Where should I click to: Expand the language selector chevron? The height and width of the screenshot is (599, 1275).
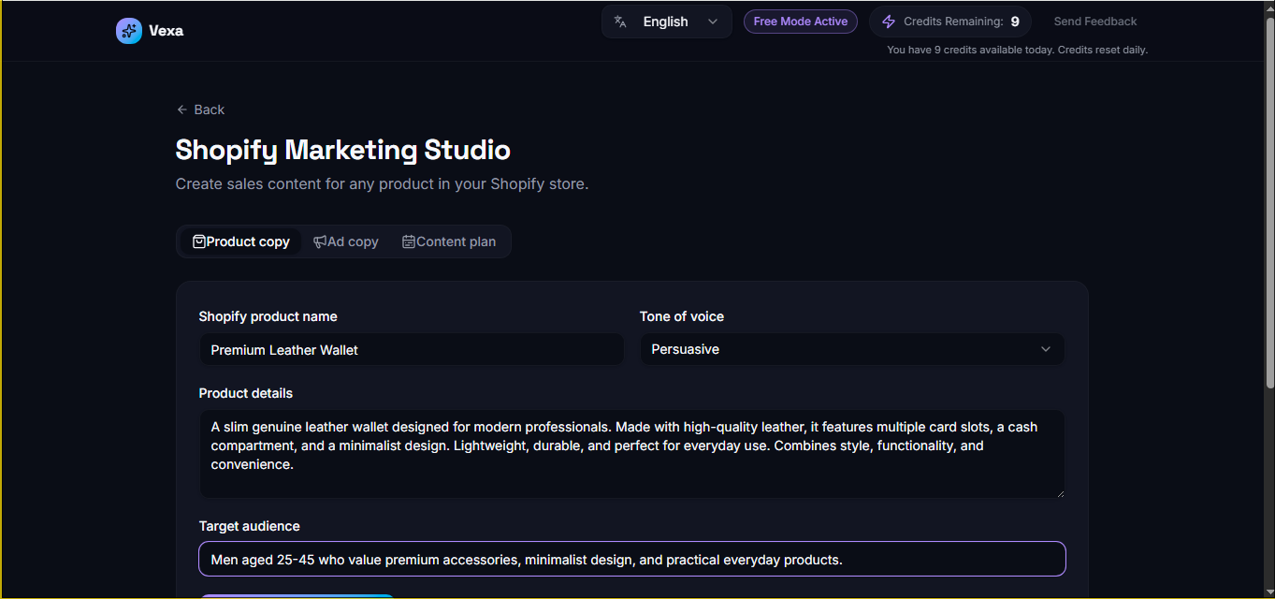pos(713,22)
